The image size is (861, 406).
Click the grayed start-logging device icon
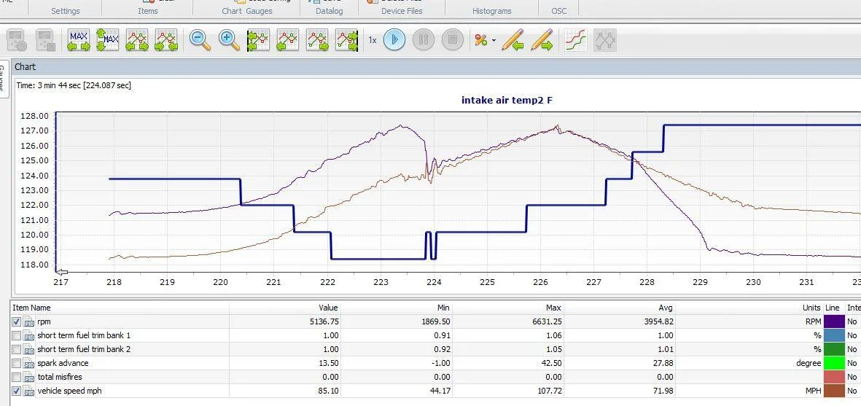17,40
